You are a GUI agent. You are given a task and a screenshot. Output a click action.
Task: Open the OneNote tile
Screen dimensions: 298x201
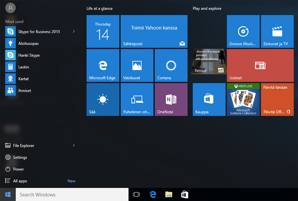[171, 100]
